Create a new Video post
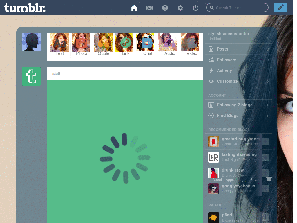 [191, 45]
